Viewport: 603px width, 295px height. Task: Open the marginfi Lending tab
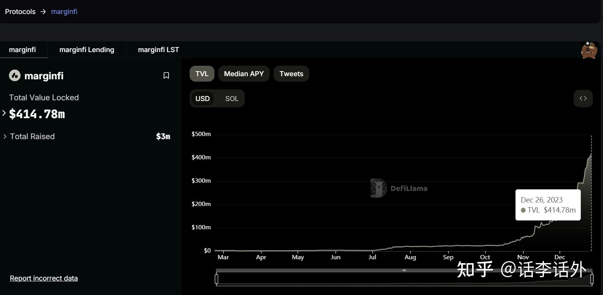(x=87, y=50)
